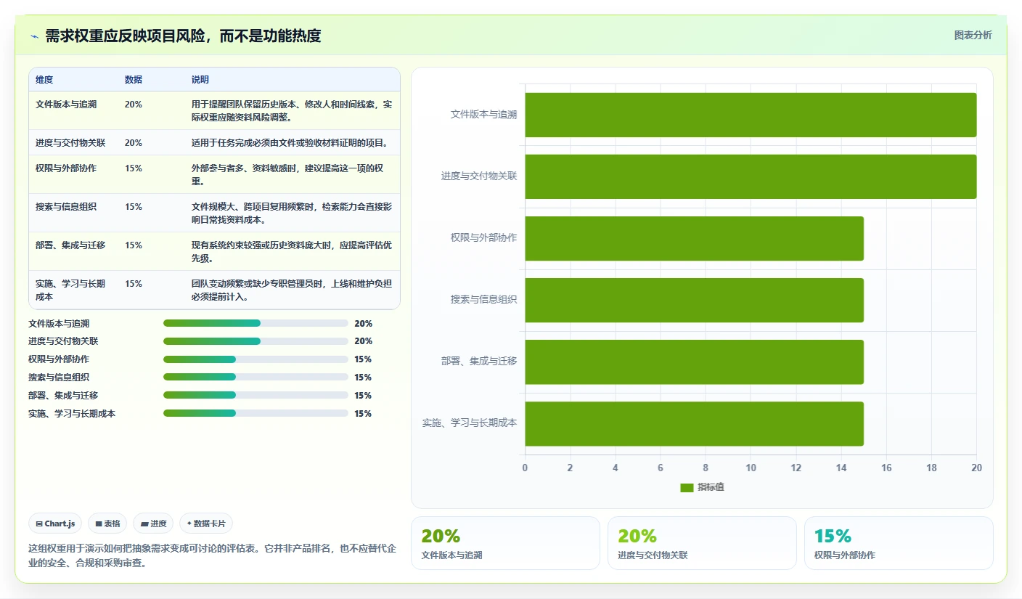Click the footer note beginning 这组权重用于演示

[212, 555]
